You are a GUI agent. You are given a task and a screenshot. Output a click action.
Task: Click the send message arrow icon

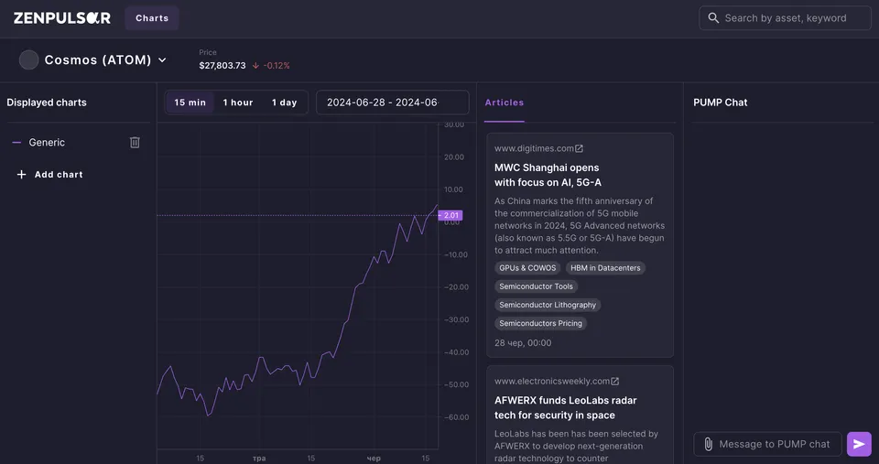coord(859,444)
